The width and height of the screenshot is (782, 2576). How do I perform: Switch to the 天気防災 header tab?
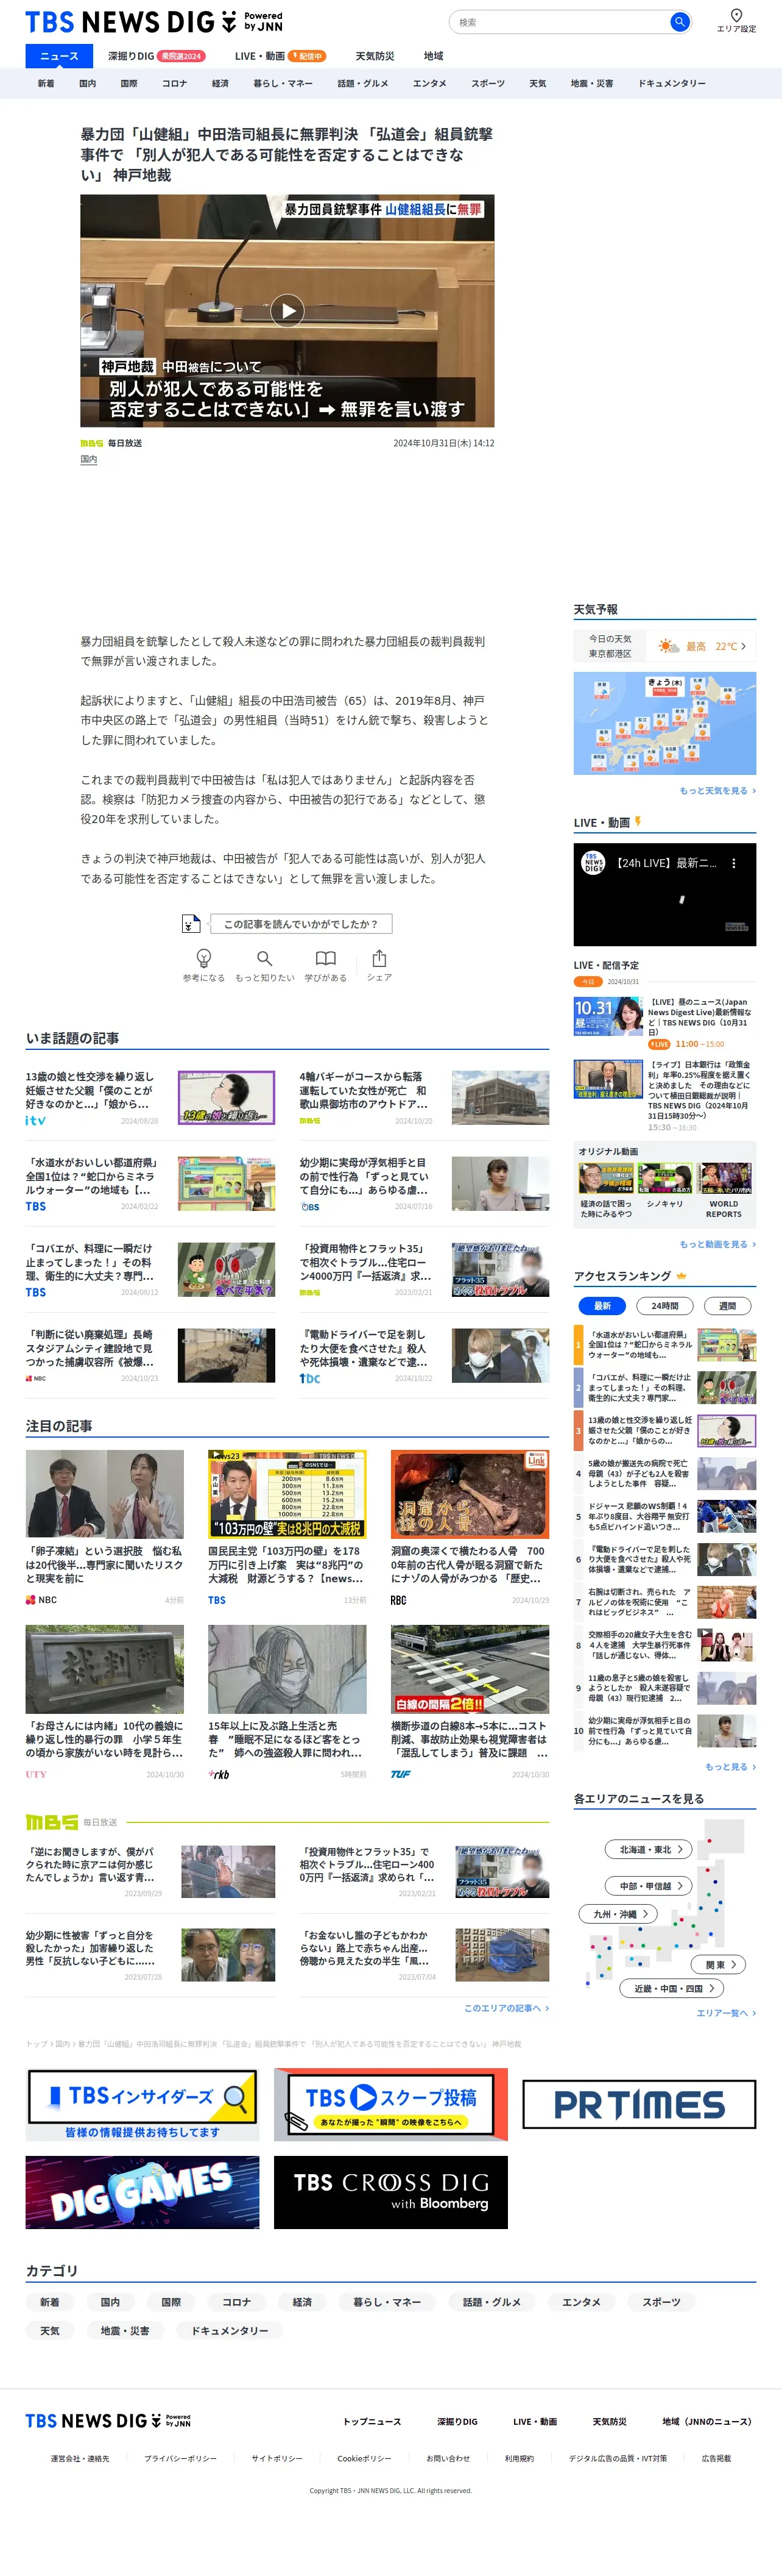375,56
